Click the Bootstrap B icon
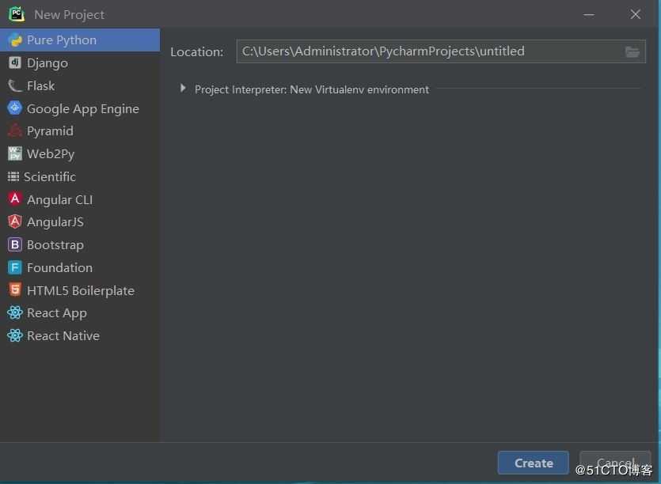Image resolution: width=661 pixels, height=484 pixels. 15,244
